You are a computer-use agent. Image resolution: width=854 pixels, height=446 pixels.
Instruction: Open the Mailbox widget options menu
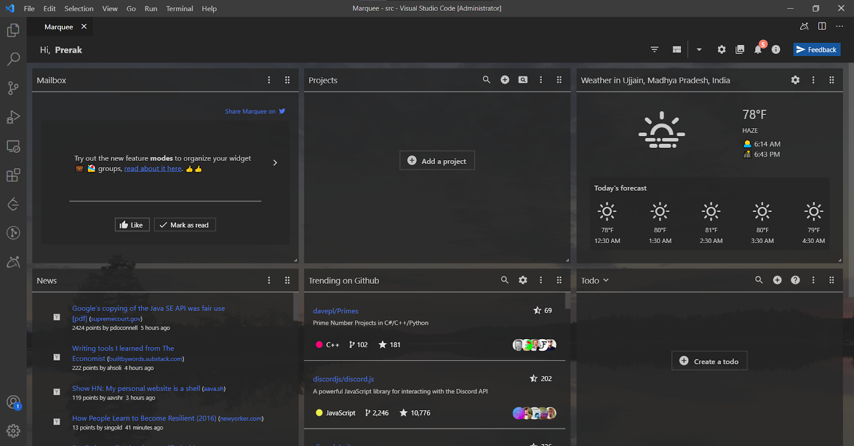pyautogui.click(x=269, y=80)
